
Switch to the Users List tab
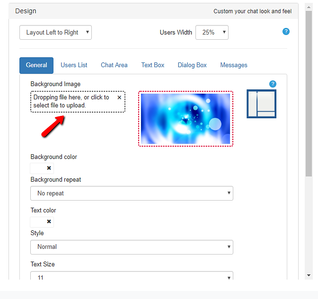(x=74, y=65)
